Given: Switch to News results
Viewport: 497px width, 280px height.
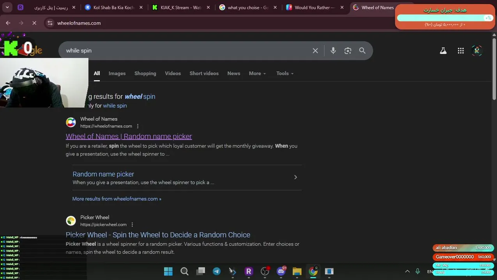Looking at the screenshot, I should [233, 73].
